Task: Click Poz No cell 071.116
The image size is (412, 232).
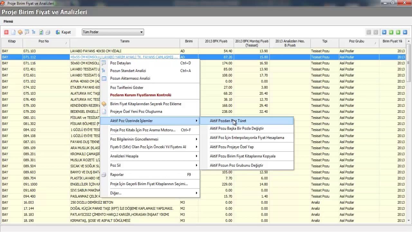Action: tap(46, 63)
